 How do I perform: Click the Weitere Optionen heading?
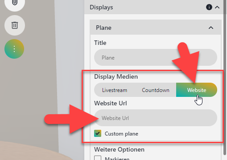[x=119, y=149]
